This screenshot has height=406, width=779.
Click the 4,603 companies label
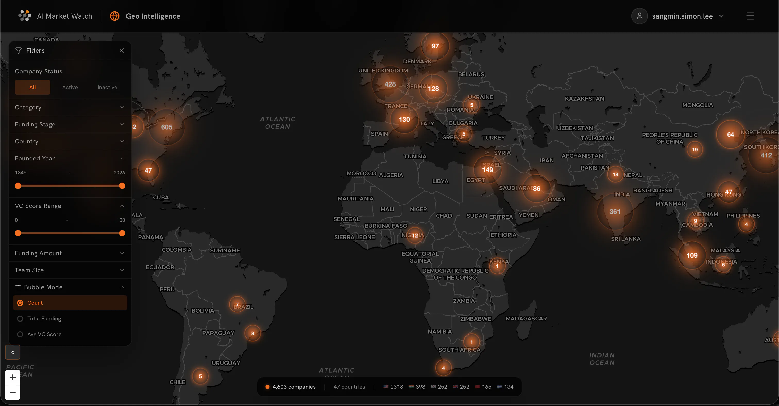point(294,387)
